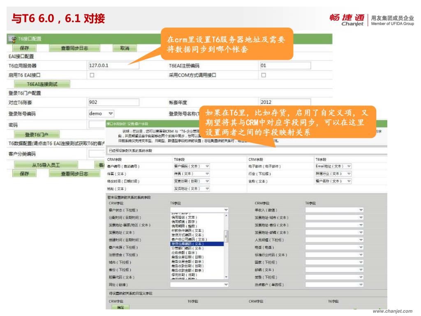Open the 年收入(数值) T6 field dropdown

pos(361,210)
